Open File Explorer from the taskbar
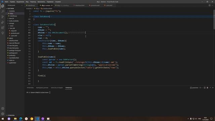The width and height of the screenshot is (215, 121). [15, 119]
